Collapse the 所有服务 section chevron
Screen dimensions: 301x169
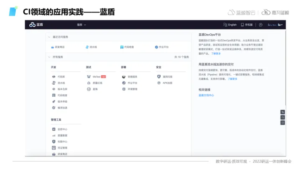49,57
